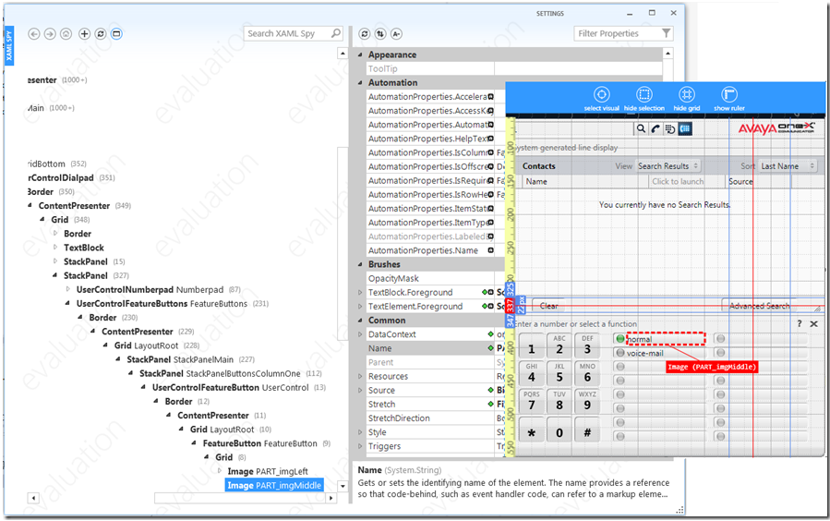Viewport: 830px width, 521px height.
Task: Click the Avaya phone handset icon
Action: pos(656,128)
